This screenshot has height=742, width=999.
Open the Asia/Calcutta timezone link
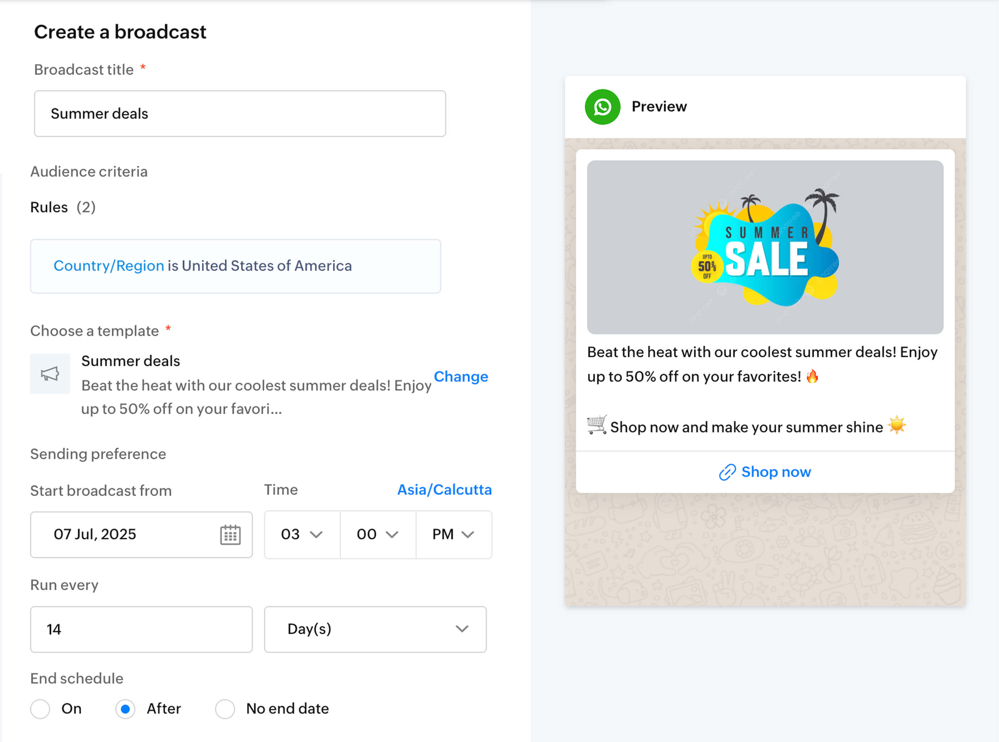[444, 490]
